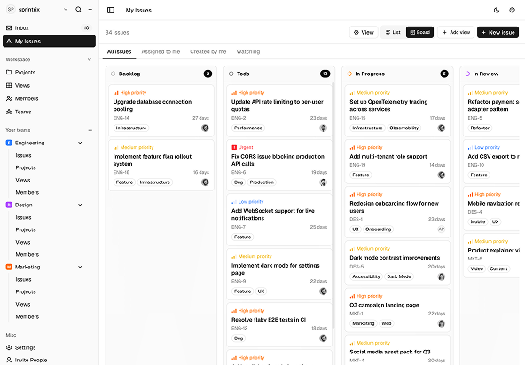525x365 pixels.
Task: Open Dark mode contrast improvements card
Action: [x=397, y=262]
